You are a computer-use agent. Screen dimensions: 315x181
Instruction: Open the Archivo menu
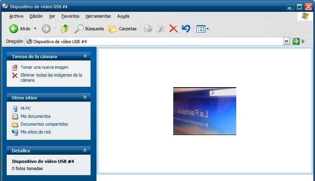coord(16,16)
